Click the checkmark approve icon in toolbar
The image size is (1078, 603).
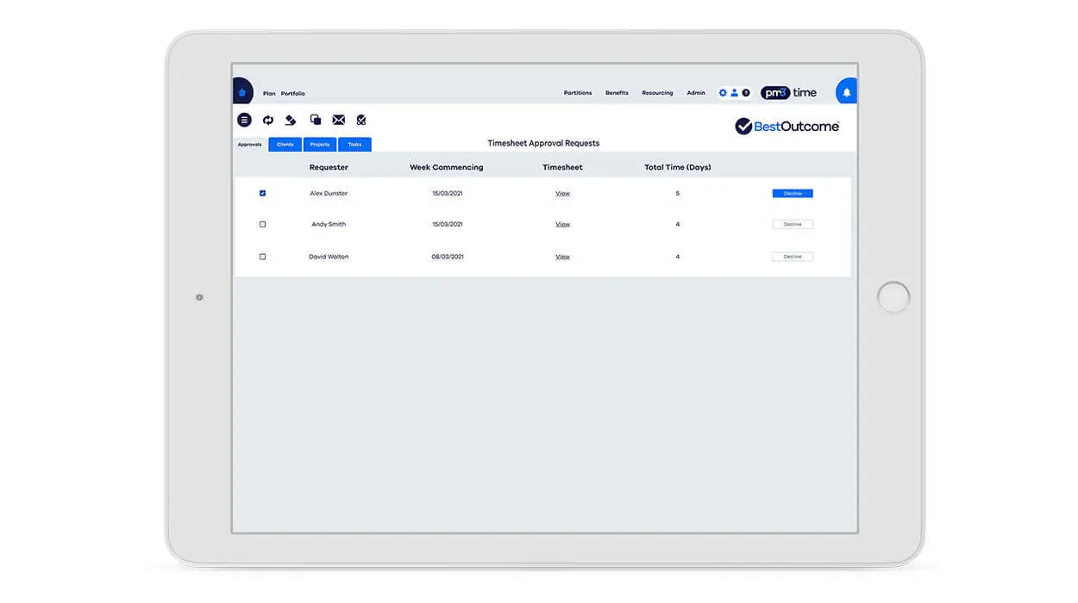click(361, 120)
